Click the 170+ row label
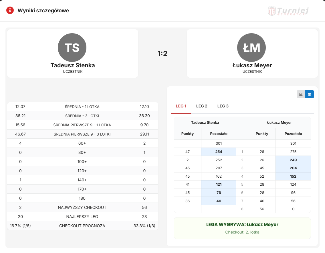Viewport: 325px width, 253px height. coord(82,189)
